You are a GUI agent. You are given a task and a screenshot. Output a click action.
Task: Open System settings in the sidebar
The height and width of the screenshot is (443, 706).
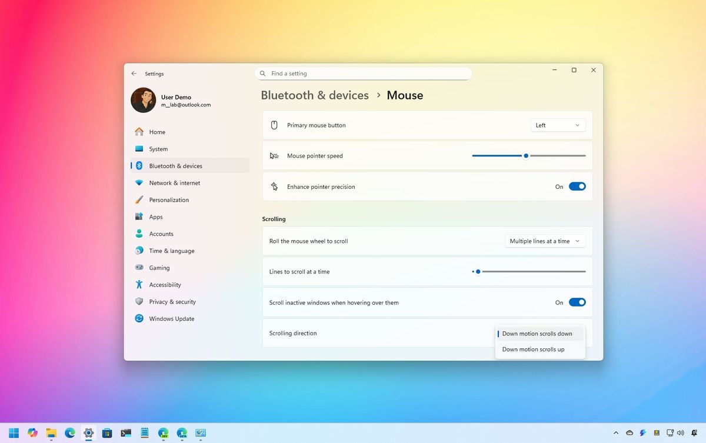click(x=158, y=149)
